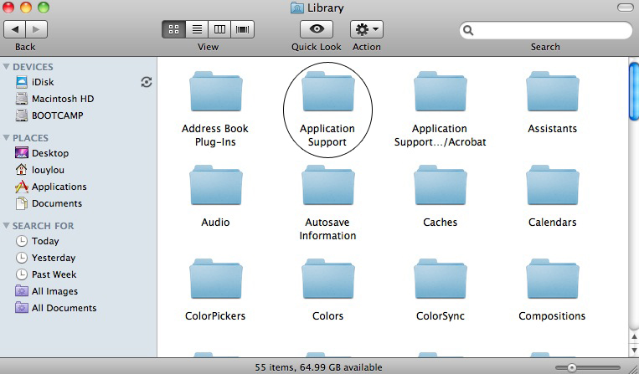Switch to column view mode
This screenshot has height=374, width=639.
pos(220,28)
